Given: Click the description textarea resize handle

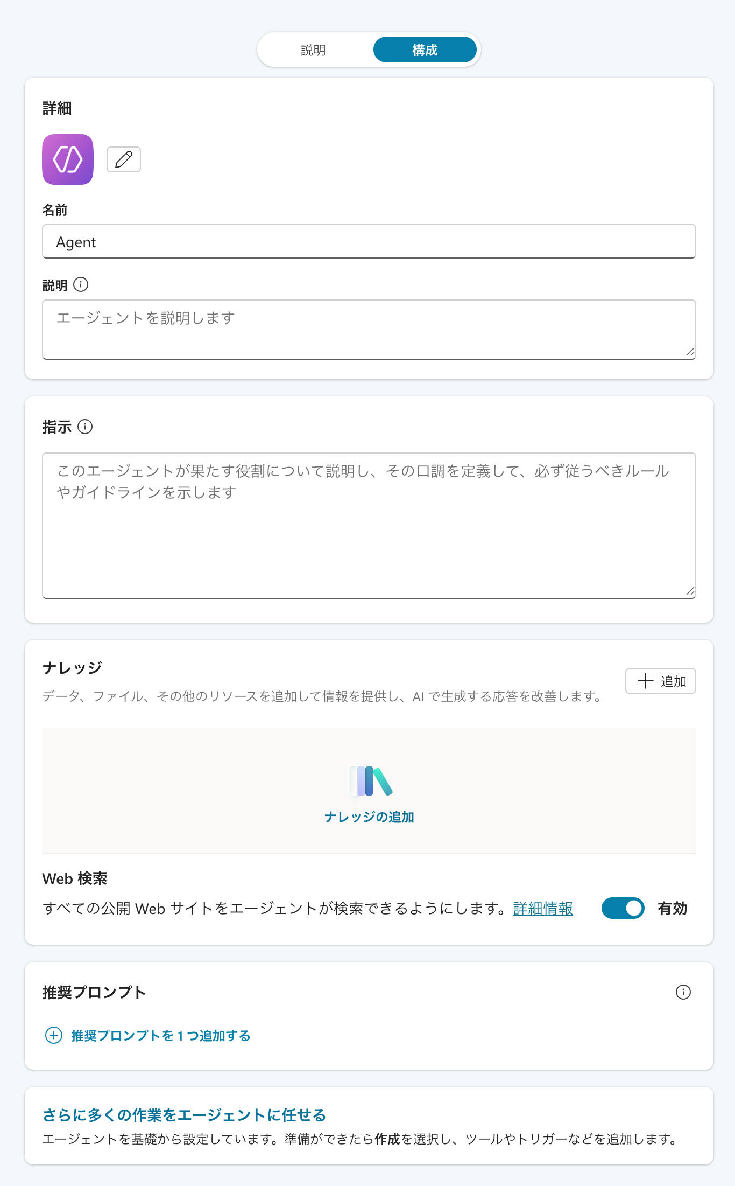Looking at the screenshot, I should coord(690,352).
